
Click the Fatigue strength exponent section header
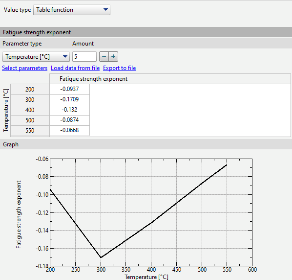point(146,32)
